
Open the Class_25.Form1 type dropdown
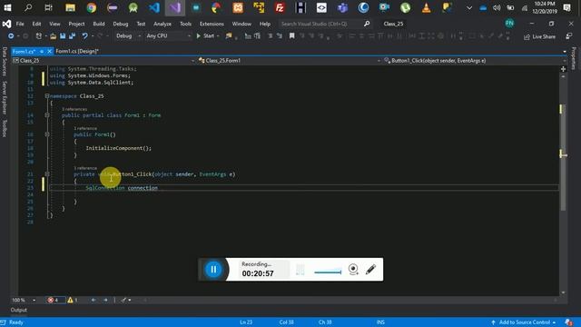pos(290,61)
